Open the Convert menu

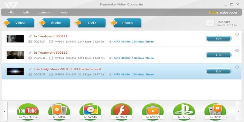tap(45, 13)
